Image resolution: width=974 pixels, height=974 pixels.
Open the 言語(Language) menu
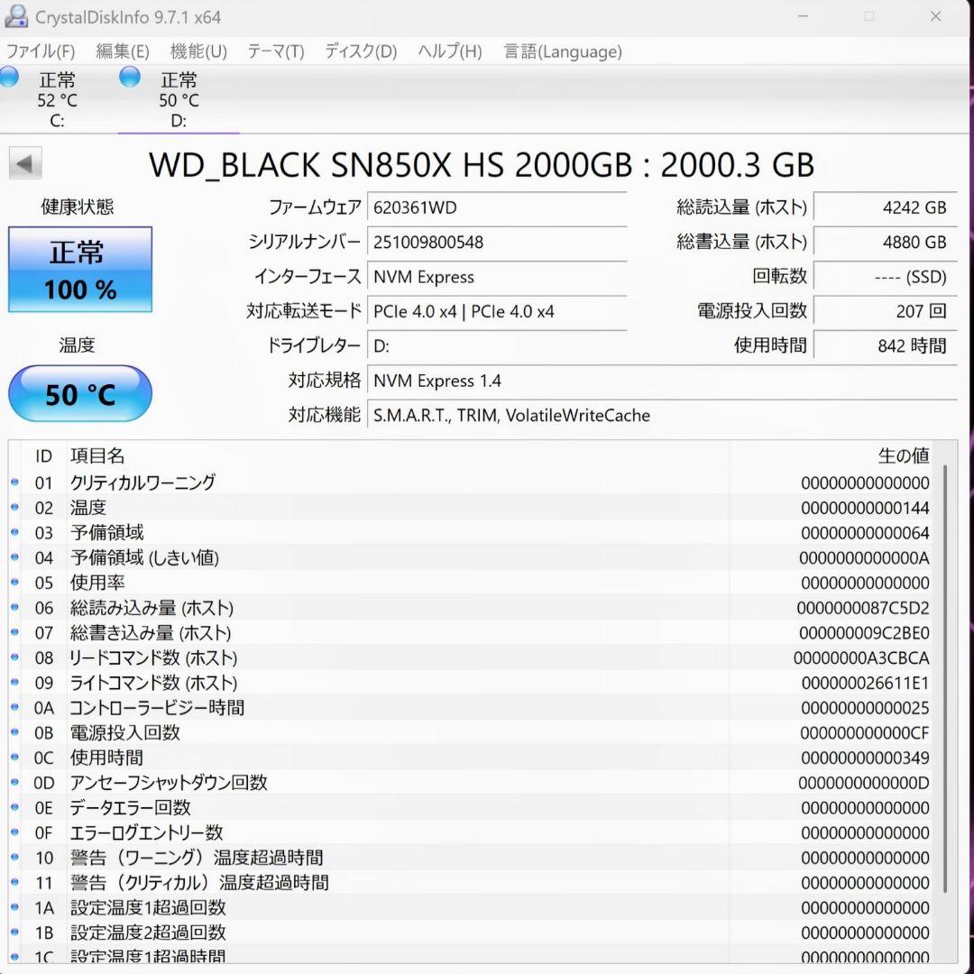562,51
